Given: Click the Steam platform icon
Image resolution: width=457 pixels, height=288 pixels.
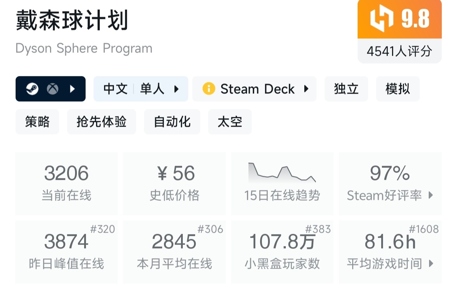Looking at the screenshot, I should (32, 89).
